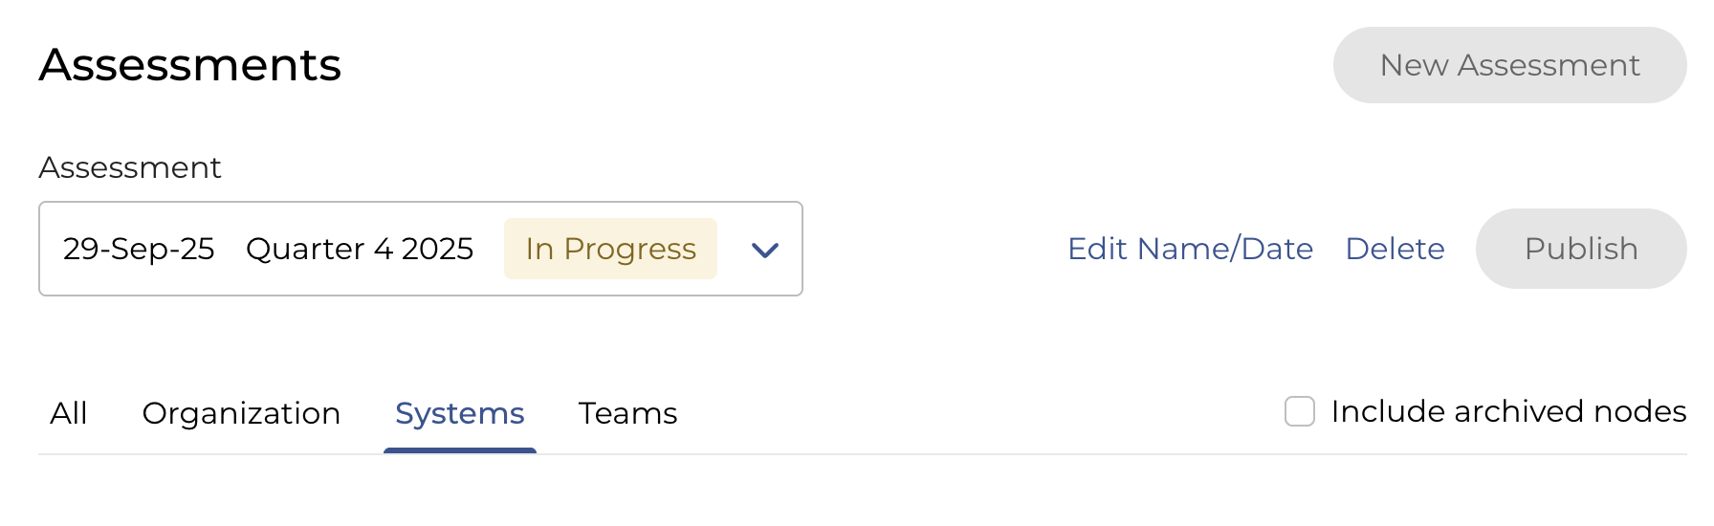The width and height of the screenshot is (1714, 526).
Task: Click the divider line below the tabs
Action: click(956, 454)
